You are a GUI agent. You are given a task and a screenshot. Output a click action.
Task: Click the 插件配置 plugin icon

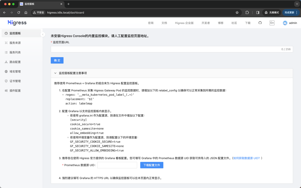[x=6, y=91]
